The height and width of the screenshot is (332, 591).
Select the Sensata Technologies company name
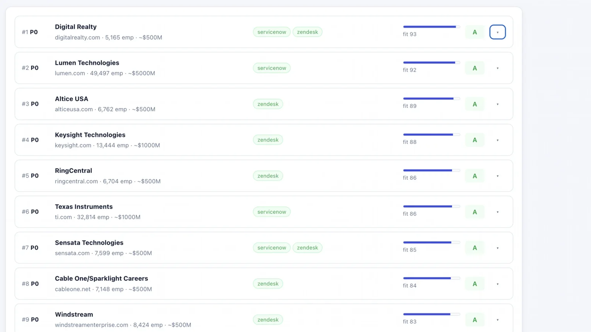pos(89,243)
